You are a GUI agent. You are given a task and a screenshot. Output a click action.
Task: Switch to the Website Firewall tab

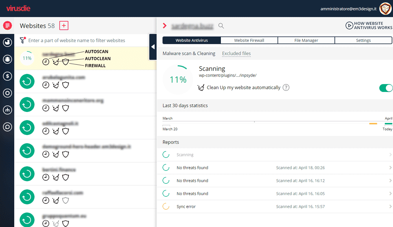tap(249, 40)
